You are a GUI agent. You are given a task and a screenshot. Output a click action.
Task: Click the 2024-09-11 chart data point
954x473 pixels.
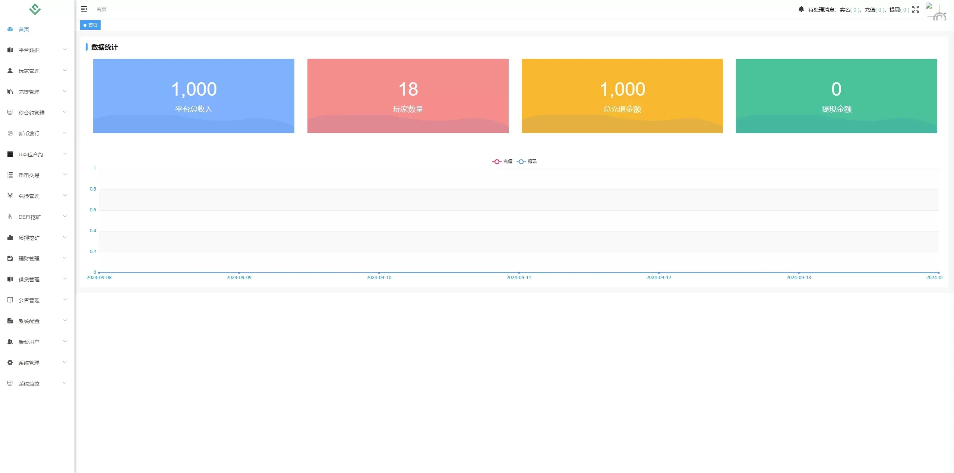(x=519, y=273)
